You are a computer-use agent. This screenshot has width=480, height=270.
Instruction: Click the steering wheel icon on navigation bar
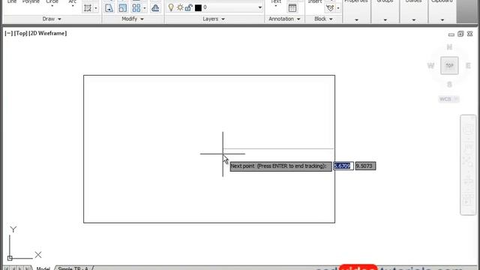(x=468, y=130)
